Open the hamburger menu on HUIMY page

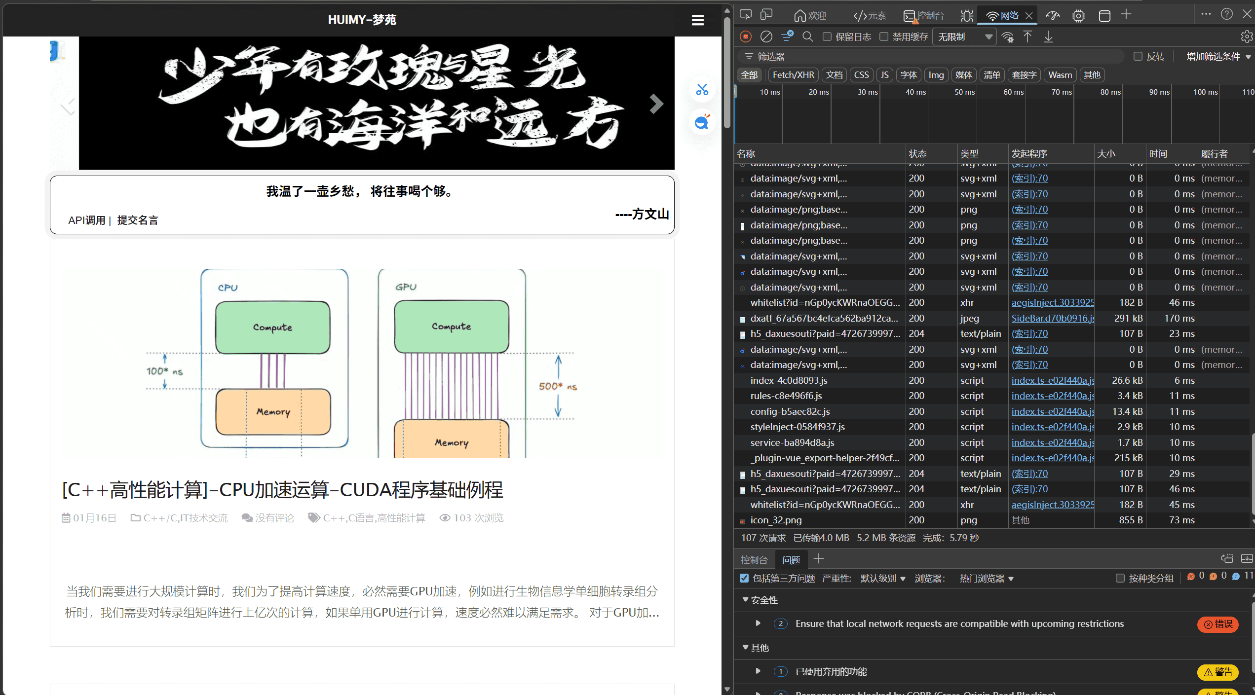[697, 20]
